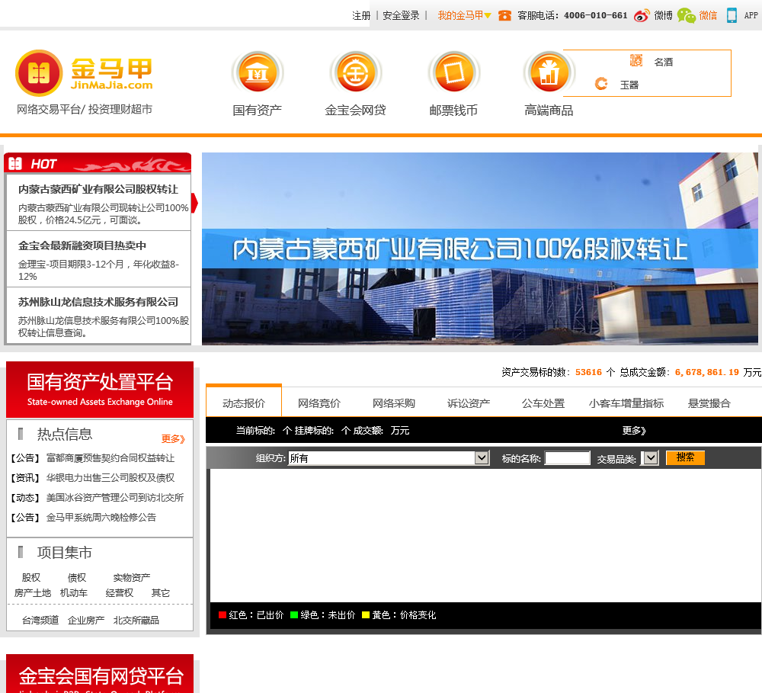The width and height of the screenshot is (762, 693).
Task: Switch to the 网络竞价 tab
Action: (x=319, y=403)
